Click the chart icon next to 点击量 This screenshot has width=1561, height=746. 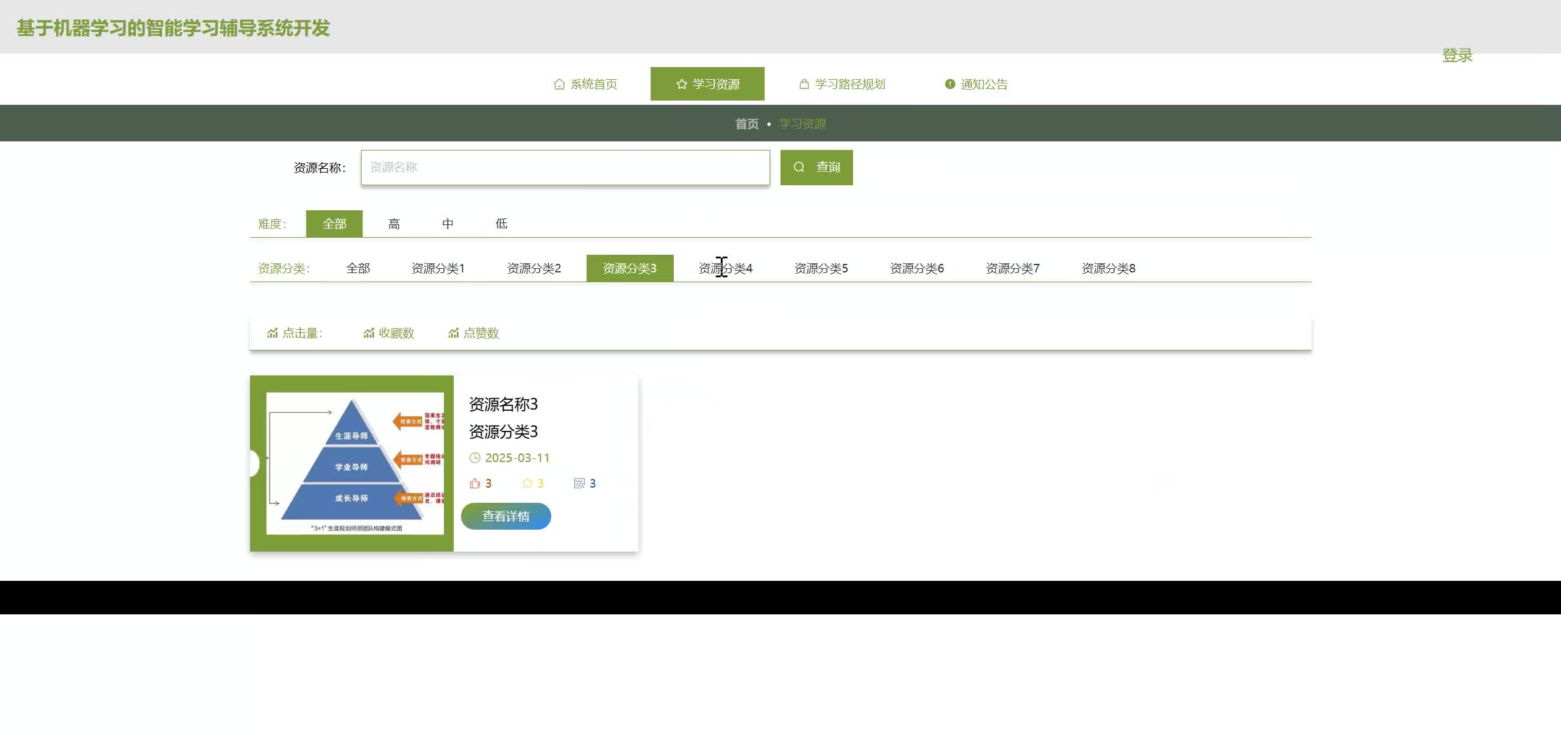pyautogui.click(x=272, y=333)
